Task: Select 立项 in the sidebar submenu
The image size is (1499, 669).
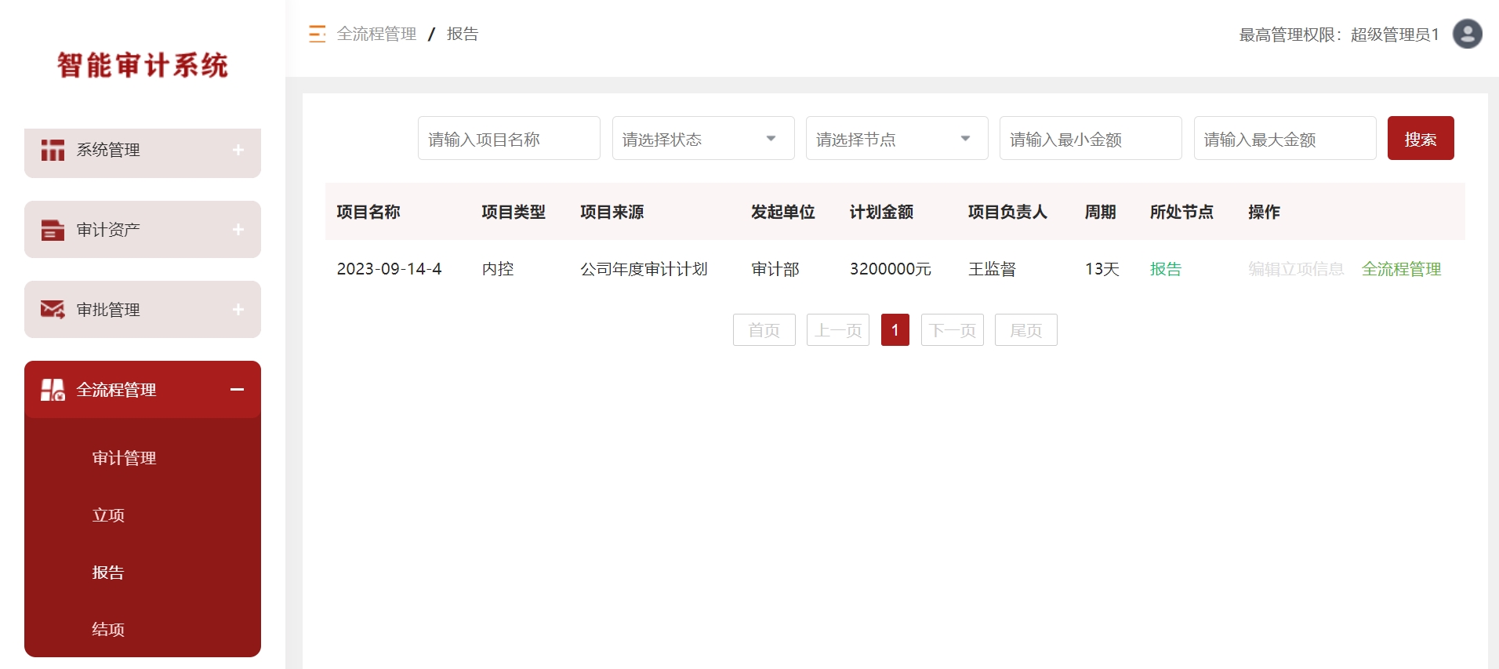Action: pyautogui.click(x=108, y=515)
